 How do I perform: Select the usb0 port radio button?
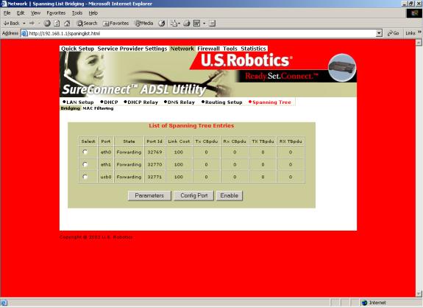coord(85,177)
